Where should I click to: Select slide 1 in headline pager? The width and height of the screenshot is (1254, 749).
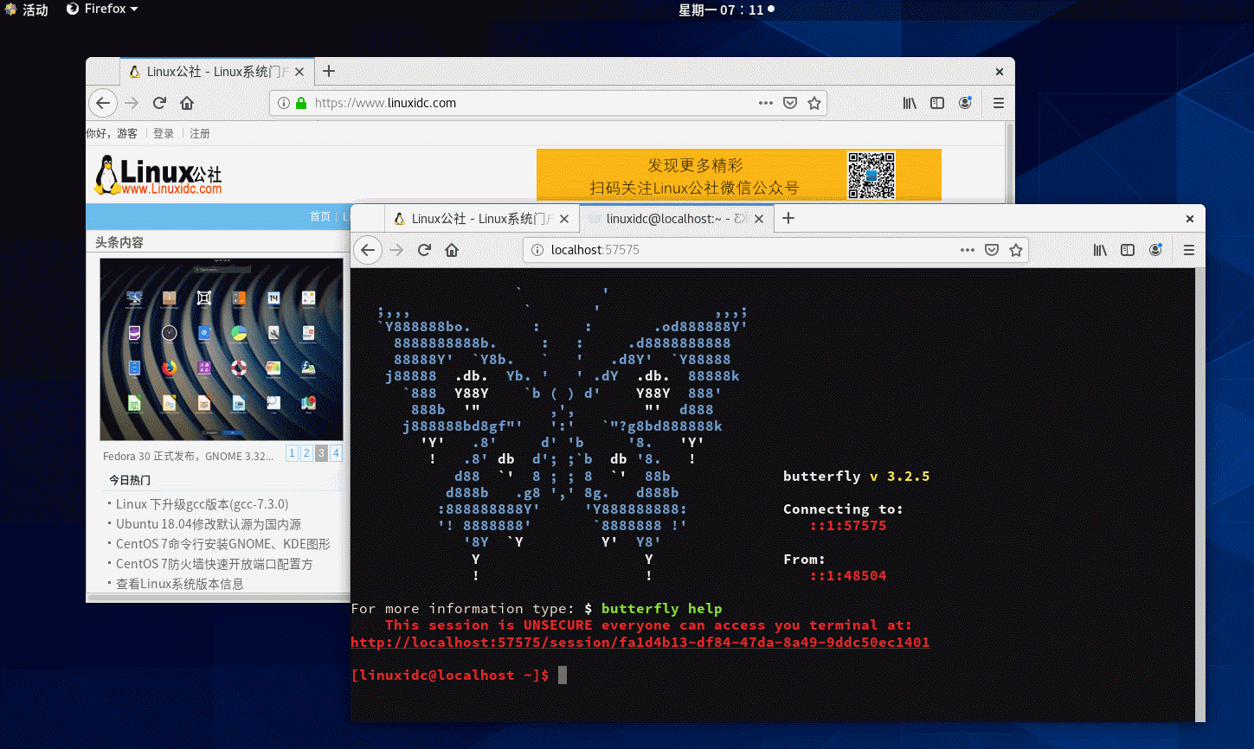(292, 452)
